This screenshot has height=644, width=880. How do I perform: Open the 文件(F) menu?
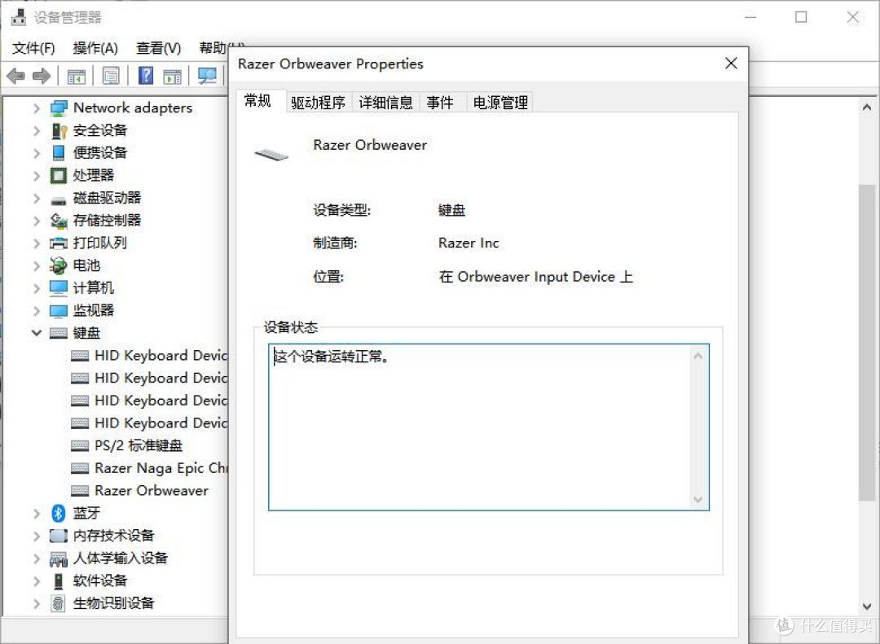(x=33, y=48)
